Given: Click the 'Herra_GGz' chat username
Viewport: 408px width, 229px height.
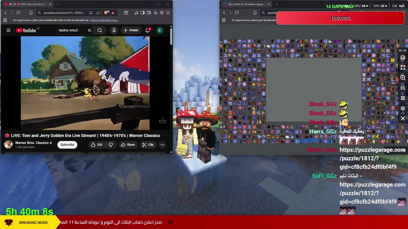Looking at the screenshot, I should coord(323,131).
